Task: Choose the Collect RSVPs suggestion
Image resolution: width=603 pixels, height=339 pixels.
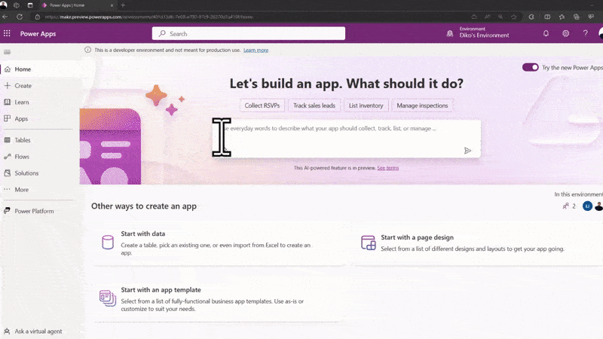Action: click(262, 105)
